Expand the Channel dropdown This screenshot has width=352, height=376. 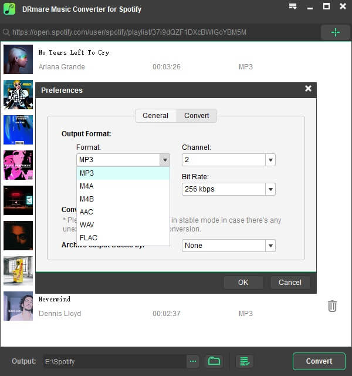[270, 160]
